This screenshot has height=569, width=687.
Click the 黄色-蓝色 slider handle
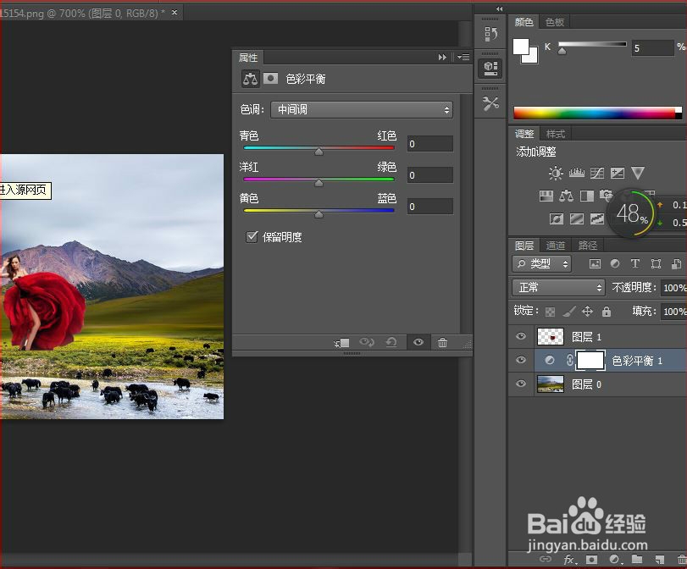pyautogui.click(x=319, y=213)
